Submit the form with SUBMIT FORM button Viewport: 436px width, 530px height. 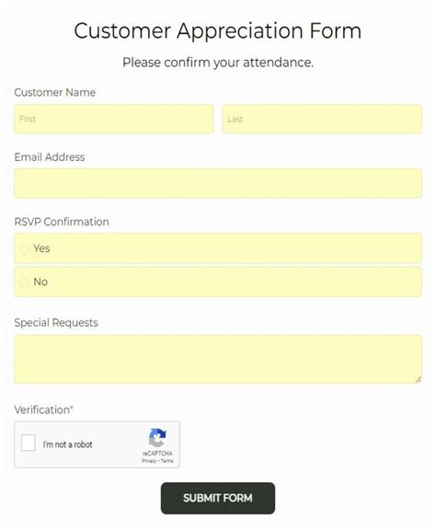pyautogui.click(x=218, y=498)
